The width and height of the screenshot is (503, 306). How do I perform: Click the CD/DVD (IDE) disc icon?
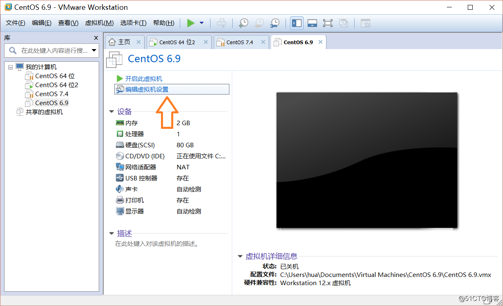120,156
